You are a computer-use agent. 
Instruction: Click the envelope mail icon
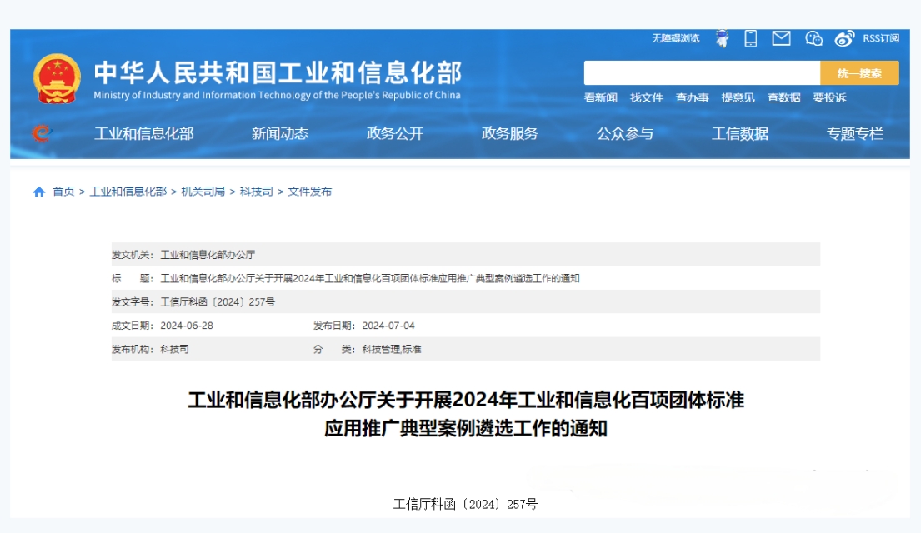[781, 38]
